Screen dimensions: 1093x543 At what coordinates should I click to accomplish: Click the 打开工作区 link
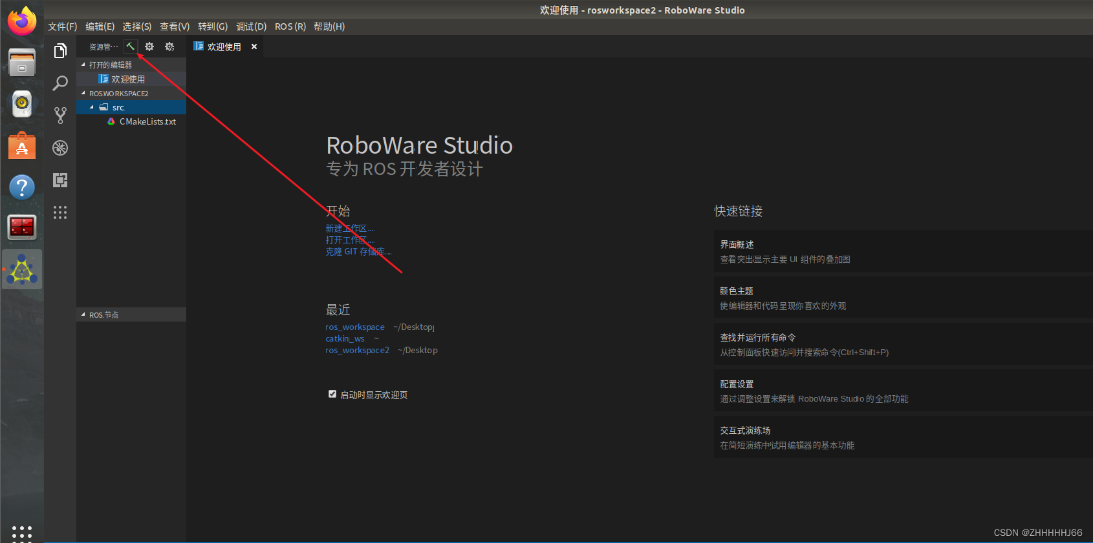tap(349, 240)
